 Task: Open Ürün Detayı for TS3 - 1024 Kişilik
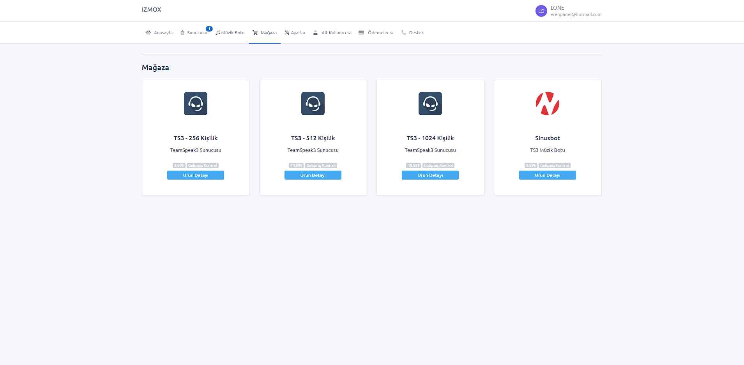430,175
